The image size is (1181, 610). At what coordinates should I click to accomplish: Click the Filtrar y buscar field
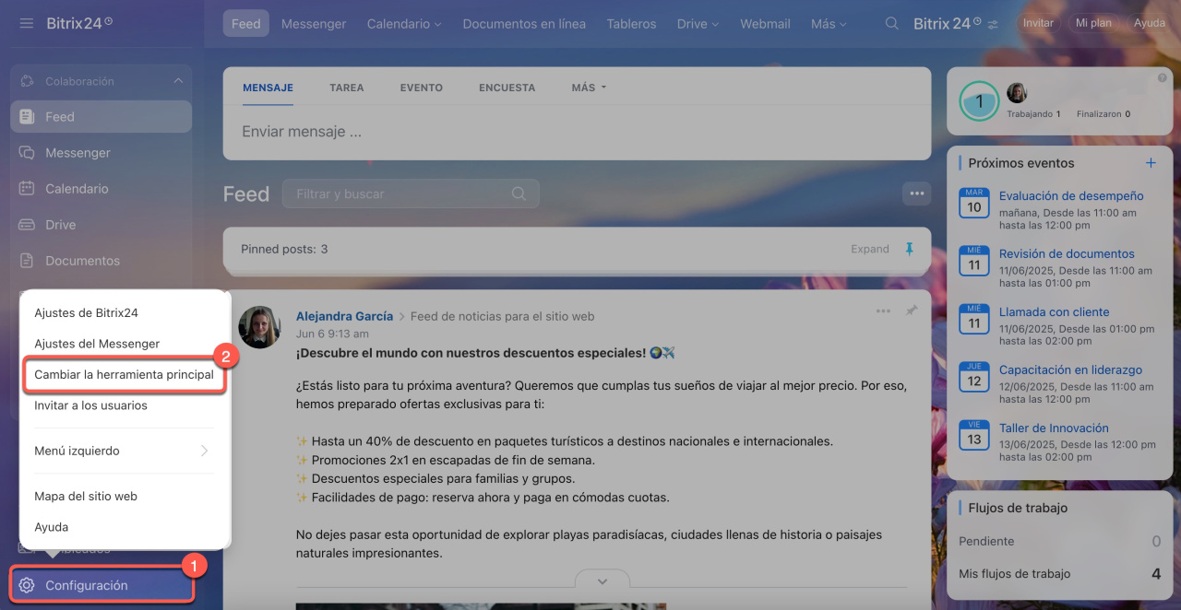tap(401, 194)
